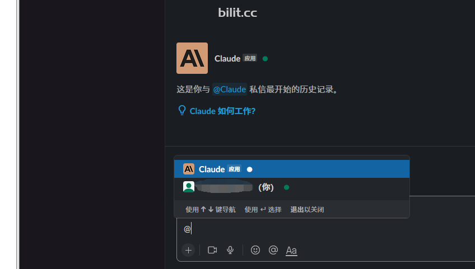Image resolution: width=475 pixels, height=269 pixels.
Task: Click the @Claude mention in history text
Action: click(x=229, y=89)
